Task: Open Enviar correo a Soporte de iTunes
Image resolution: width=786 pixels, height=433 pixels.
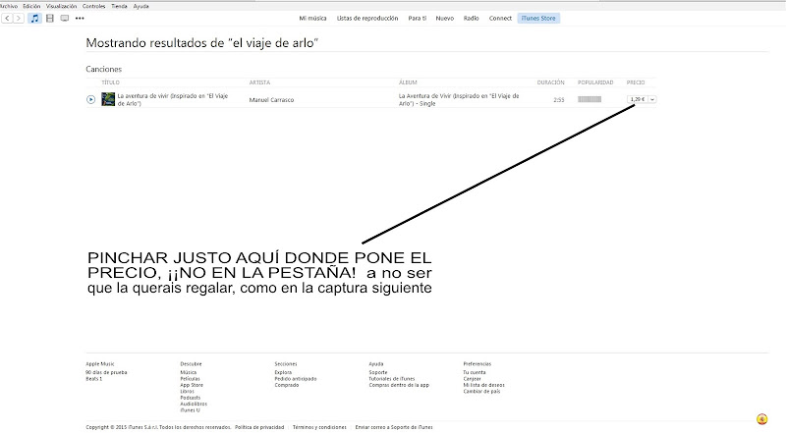Action: coord(394,427)
